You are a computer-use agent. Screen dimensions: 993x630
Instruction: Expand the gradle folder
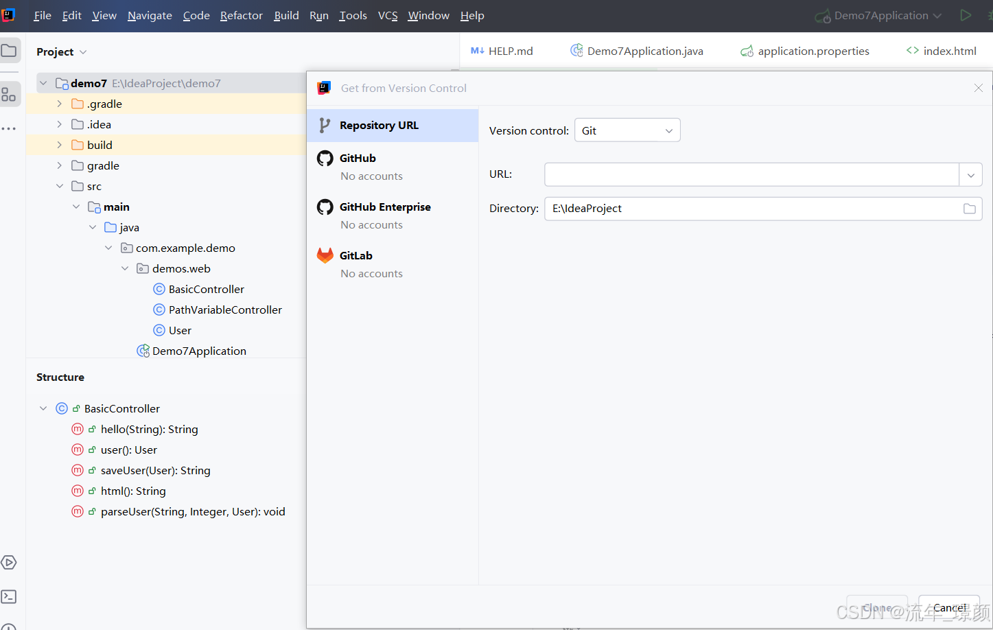pos(60,165)
